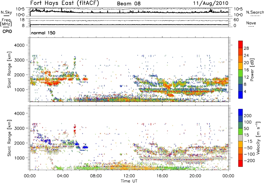Click 'Slant Range [km]' label of power panel
This screenshot has height=183, width=264.
click(9, 70)
